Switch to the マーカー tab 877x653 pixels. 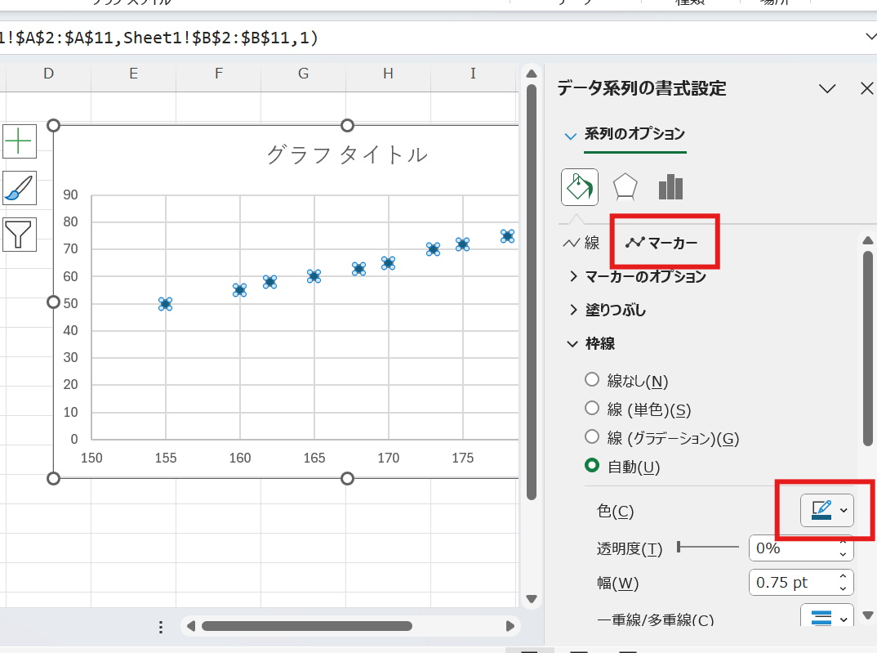(664, 241)
